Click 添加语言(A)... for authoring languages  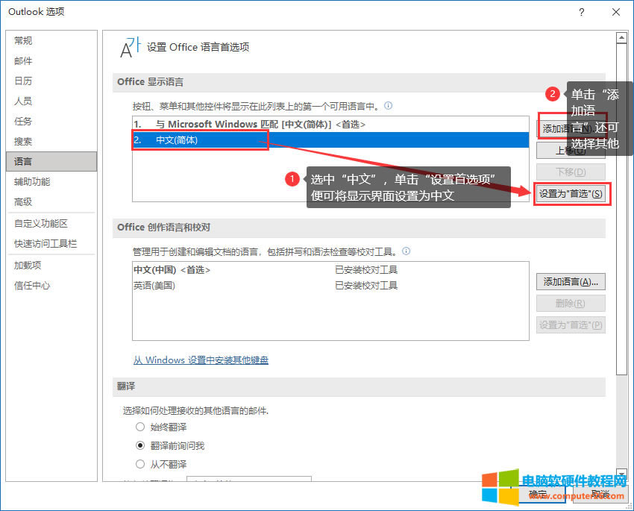[x=571, y=282]
